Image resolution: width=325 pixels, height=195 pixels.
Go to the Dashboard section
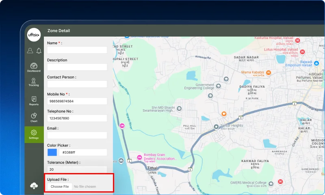tap(34, 67)
